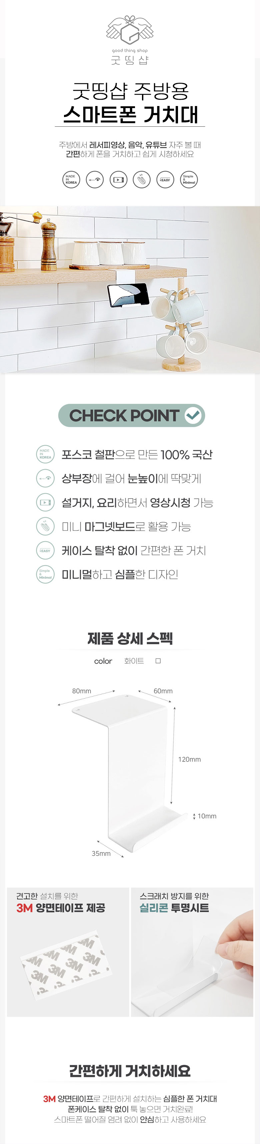
Task: Click the magnet clip badge in the badge row
Action: point(142,179)
